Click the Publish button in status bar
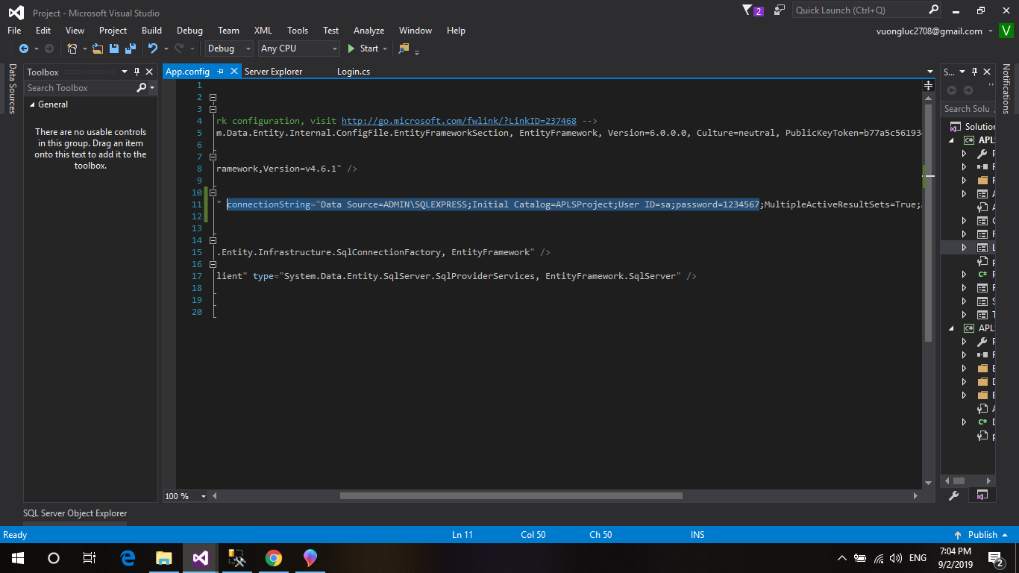 coord(982,535)
